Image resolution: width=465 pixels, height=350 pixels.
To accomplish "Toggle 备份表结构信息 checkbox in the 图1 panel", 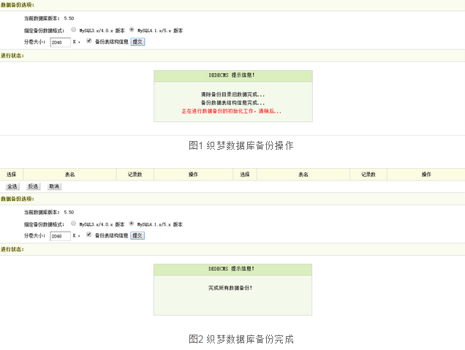I will [x=89, y=42].
